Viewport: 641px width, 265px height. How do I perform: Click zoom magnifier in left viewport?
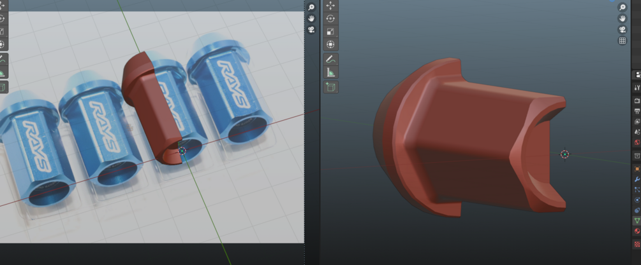[311, 8]
